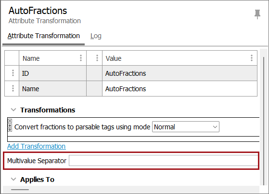Open middle narrow column options dots
The image size is (269, 194).
click(97, 58)
